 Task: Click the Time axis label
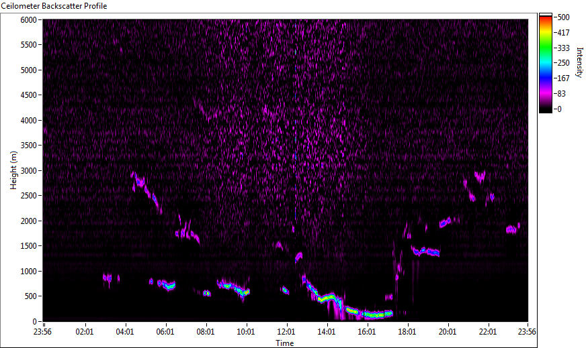click(285, 343)
